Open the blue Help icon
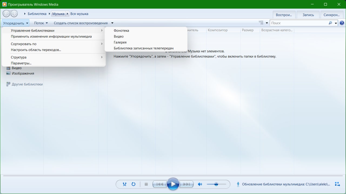This screenshot has height=194, width=346. [x=342, y=23]
